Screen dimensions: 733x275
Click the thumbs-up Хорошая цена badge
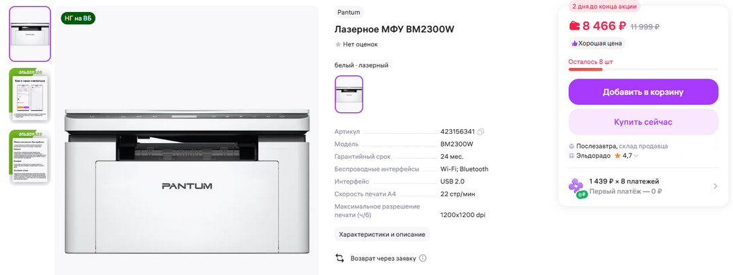point(597,43)
